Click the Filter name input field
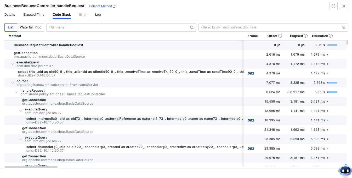 [118, 27]
